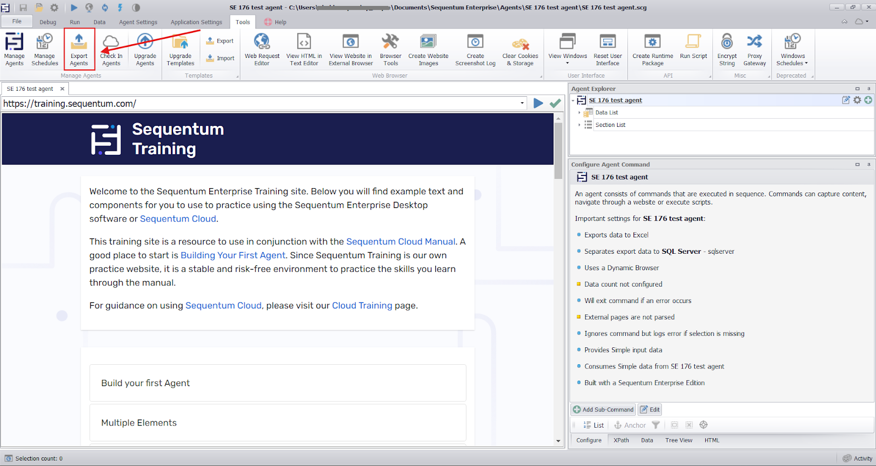Viewport: 876px width, 466px height.
Task: Click the Anchor command button
Action: coord(630,425)
